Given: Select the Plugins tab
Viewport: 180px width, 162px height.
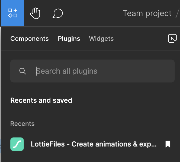Looking at the screenshot, I should coord(69,39).
